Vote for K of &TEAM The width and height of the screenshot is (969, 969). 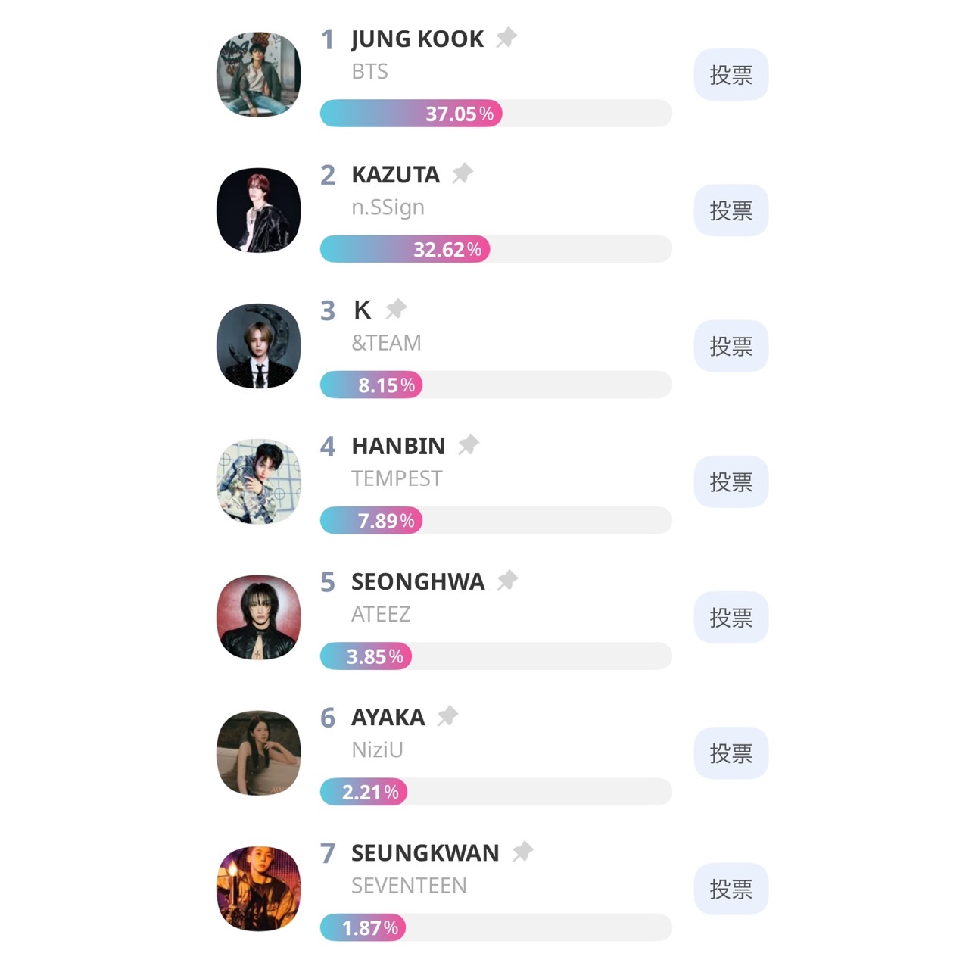click(731, 346)
